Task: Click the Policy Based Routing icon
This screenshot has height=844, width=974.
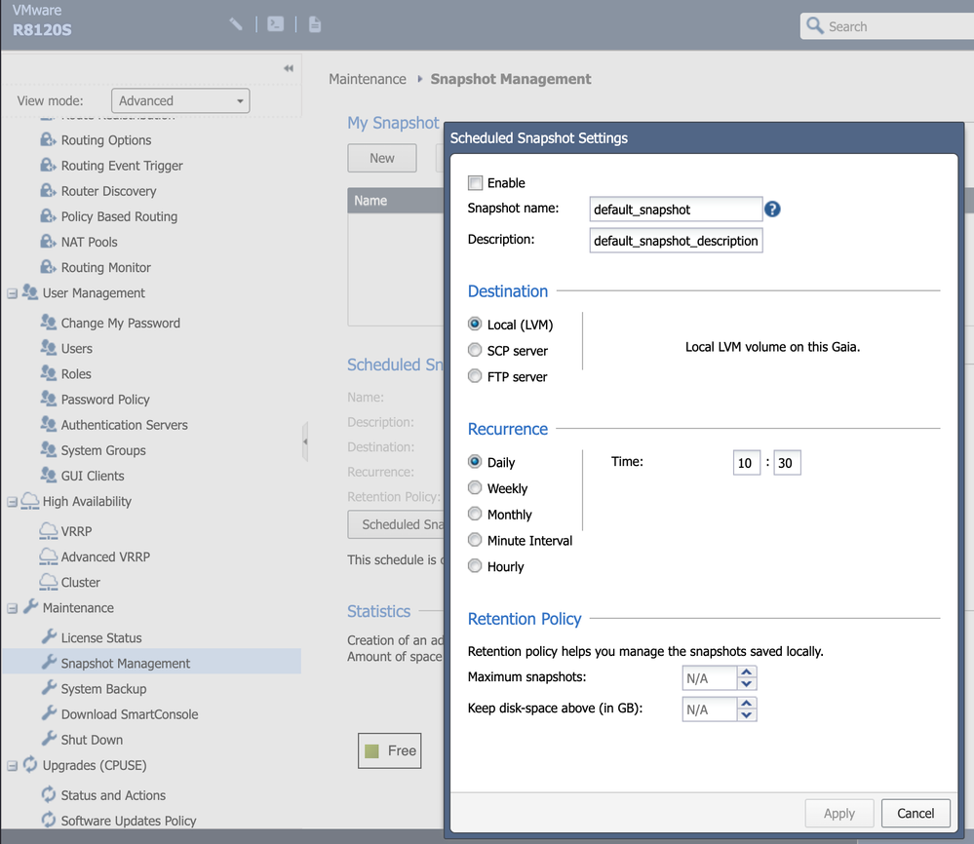Action: (x=48, y=216)
